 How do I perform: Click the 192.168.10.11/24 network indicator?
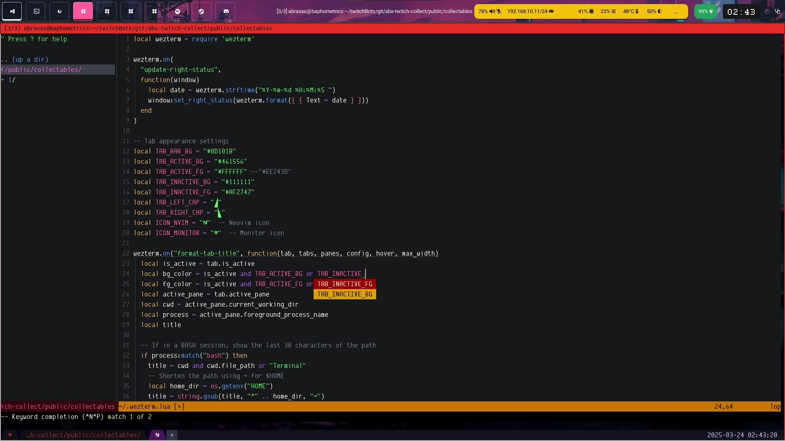coord(530,11)
